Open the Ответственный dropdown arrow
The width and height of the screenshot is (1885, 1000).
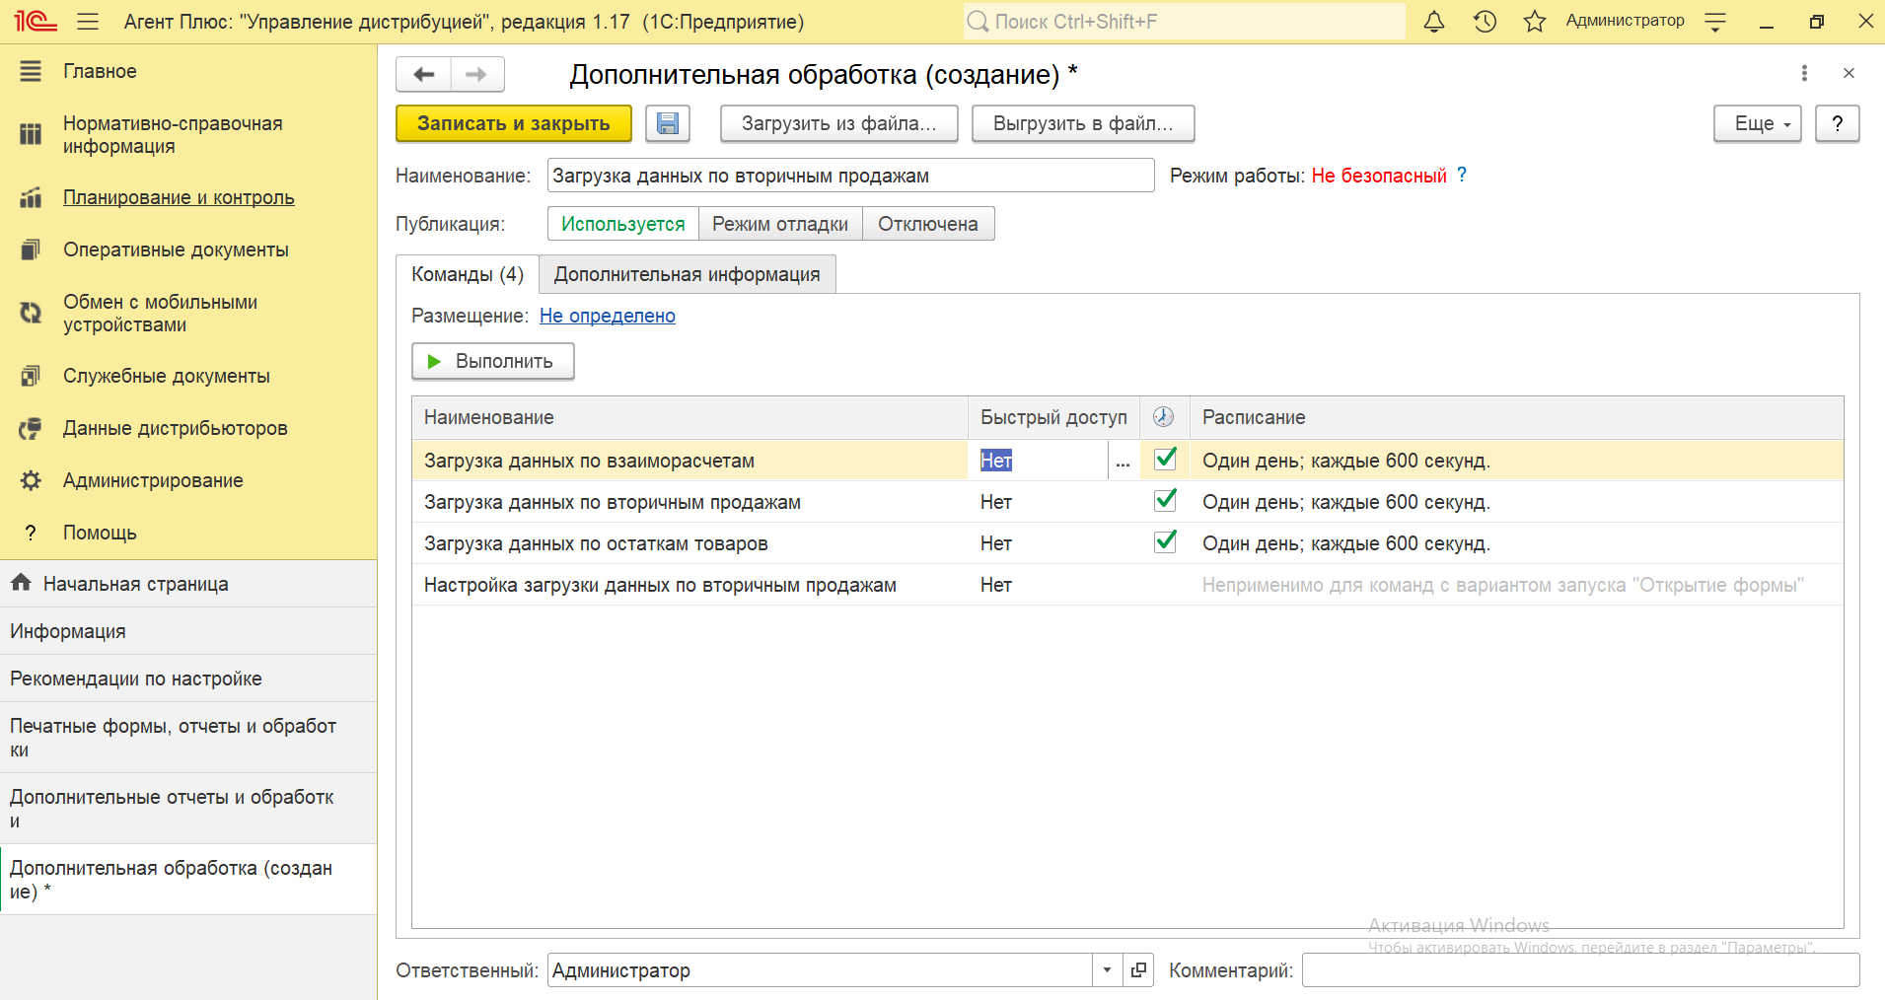[1107, 970]
